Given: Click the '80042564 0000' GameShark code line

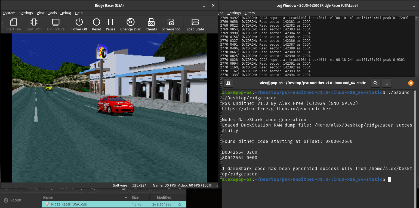Looking at the screenshot, I should pos(240,158).
